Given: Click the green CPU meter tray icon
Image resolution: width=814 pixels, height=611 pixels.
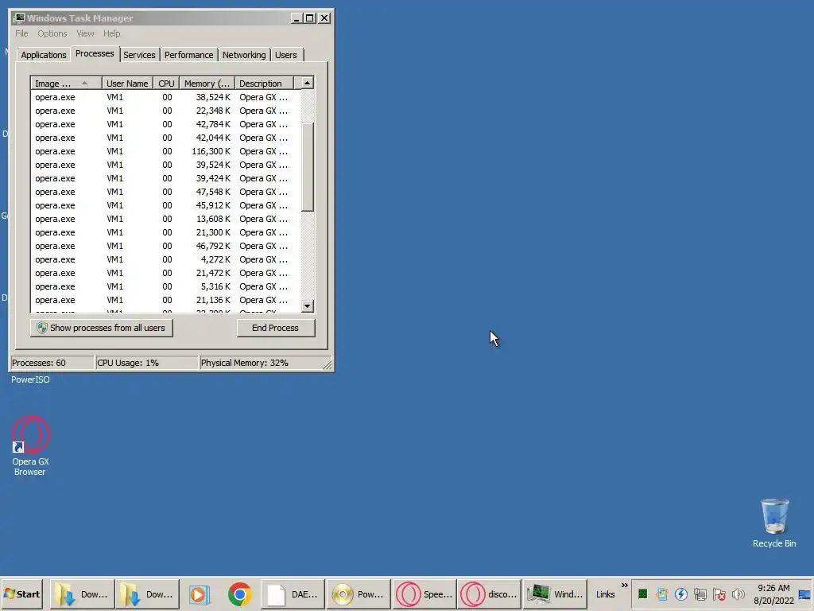Looking at the screenshot, I should click(642, 593).
